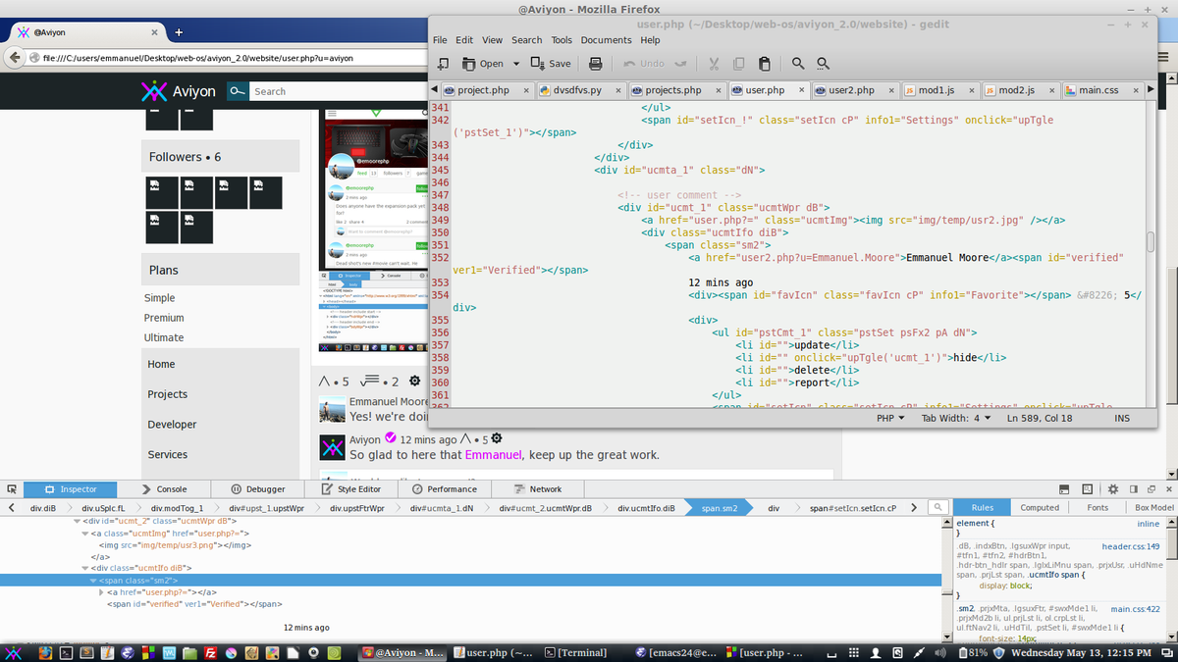This screenshot has height=662, width=1178.
Task: Open the Search menu in gedit
Action: coord(526,40)
